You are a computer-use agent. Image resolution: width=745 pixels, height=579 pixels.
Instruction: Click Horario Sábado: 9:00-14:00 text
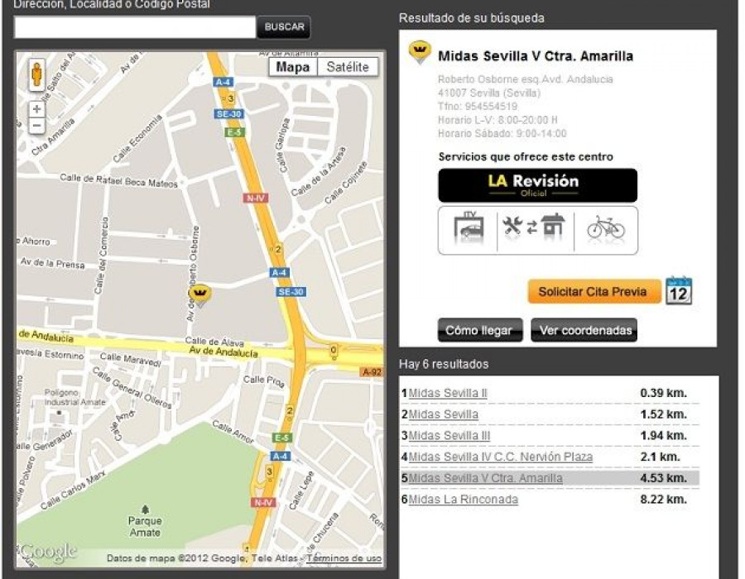coord(502,133)
